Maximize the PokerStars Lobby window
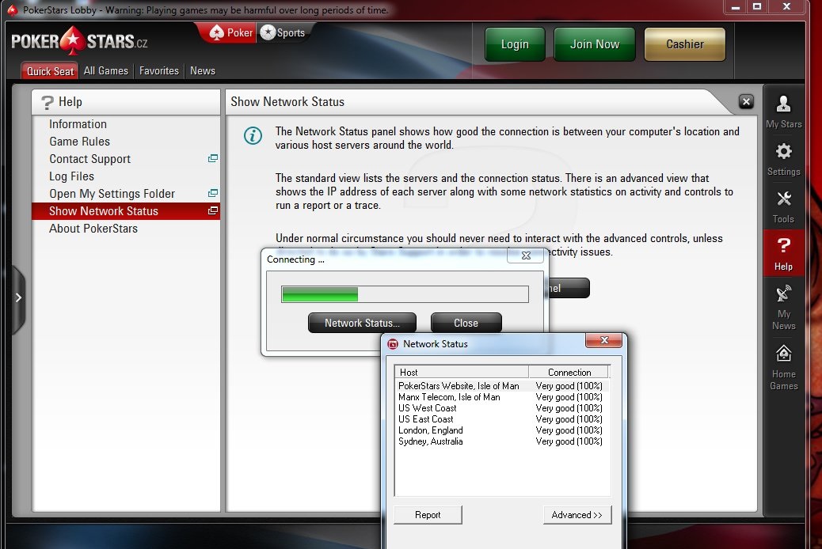 [x=757, y=7]
